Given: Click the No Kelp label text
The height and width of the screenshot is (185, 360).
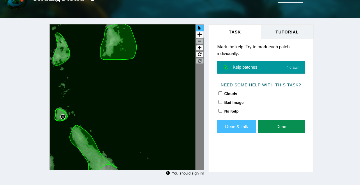Looking at the screenshot, I should pos(231,111).
